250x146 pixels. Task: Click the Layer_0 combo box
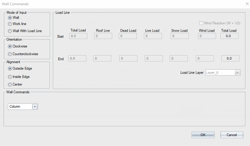(x=223, y=73)
